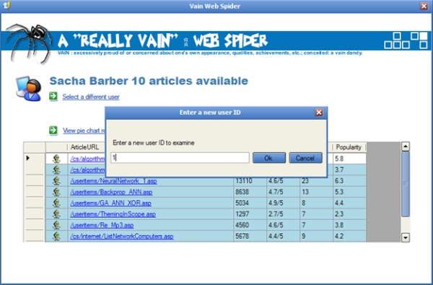This screenshot has height=285, width=433.
Task: Click the spider logo in the banner
Action: click(x=29, y=43)
